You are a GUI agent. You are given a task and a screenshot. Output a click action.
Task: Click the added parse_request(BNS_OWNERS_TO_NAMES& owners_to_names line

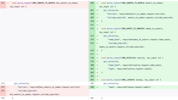pyautogui.click(x=132, y=3)
